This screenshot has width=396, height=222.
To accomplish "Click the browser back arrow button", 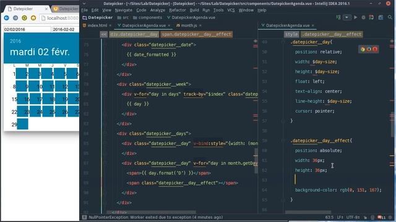I will (x=7, y=18).
